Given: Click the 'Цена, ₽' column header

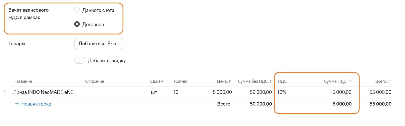Looking at the screenshot, I should (x=224, y=81).
